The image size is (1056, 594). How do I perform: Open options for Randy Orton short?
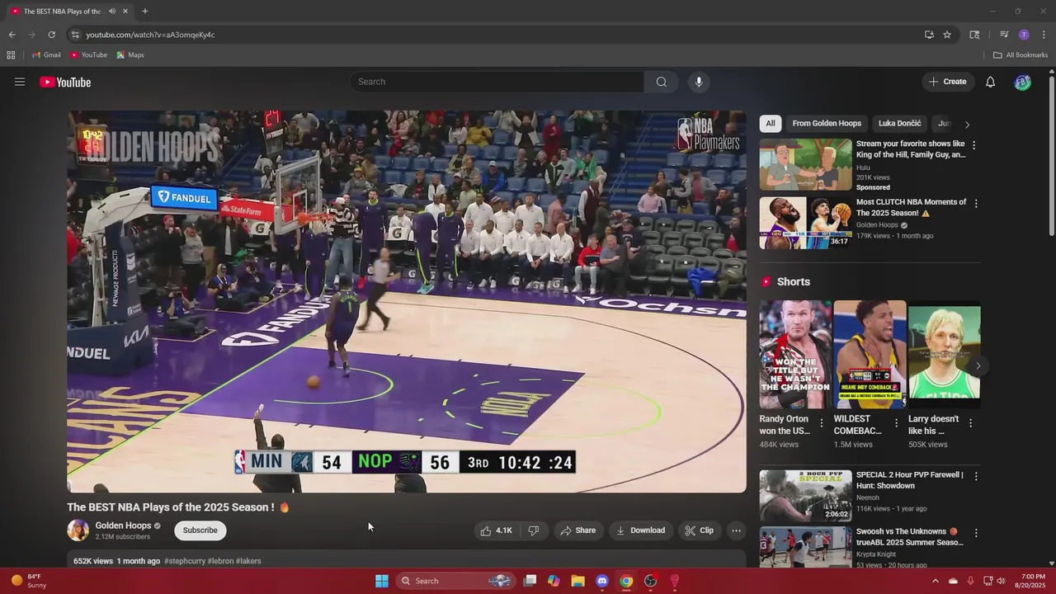(x=821, y=423)
